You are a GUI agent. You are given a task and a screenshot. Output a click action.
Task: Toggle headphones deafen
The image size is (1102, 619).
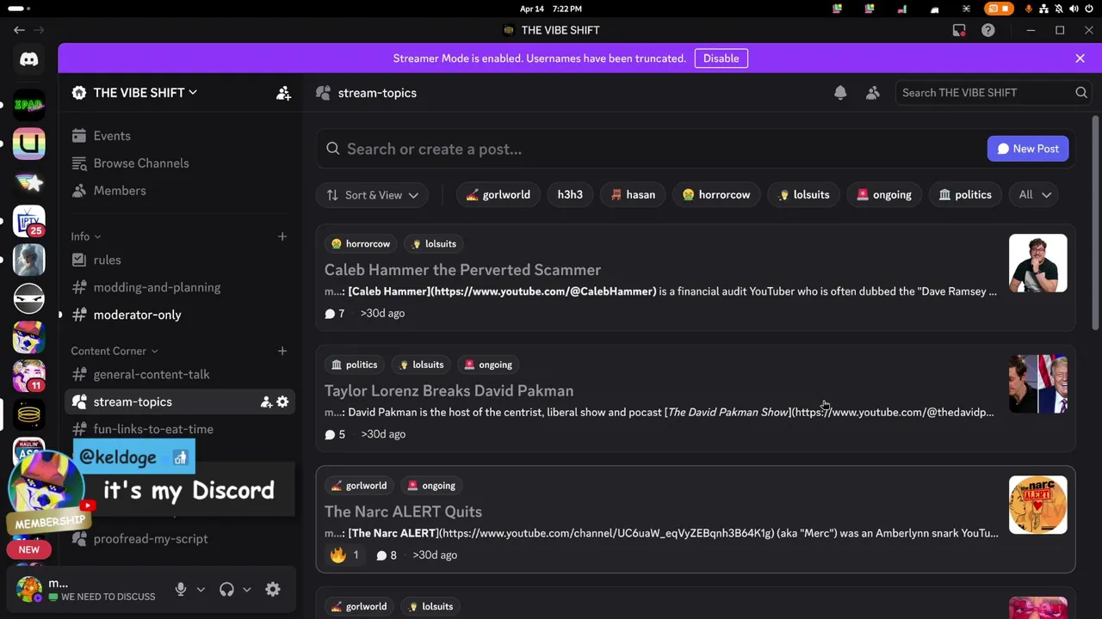click(226, 590)
